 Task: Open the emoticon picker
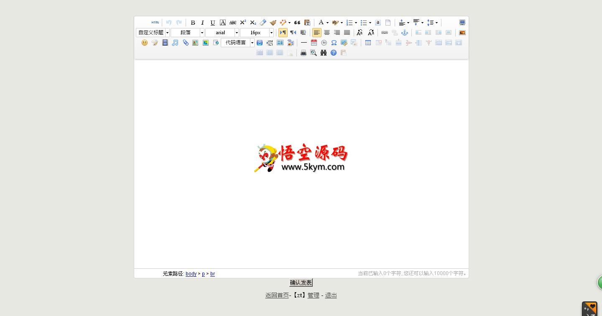coord(145,43)
